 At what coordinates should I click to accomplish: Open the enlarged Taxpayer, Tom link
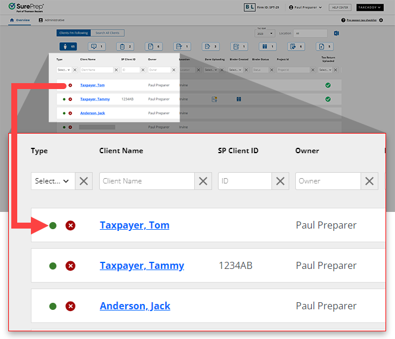(134, 226)
